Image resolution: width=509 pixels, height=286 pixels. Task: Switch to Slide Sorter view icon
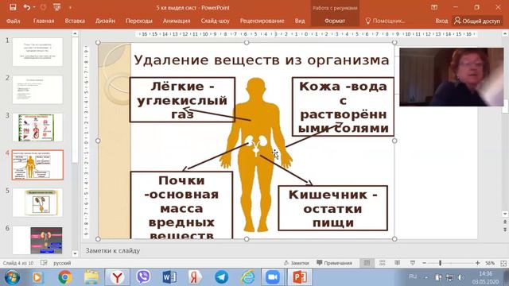(382, 263)
